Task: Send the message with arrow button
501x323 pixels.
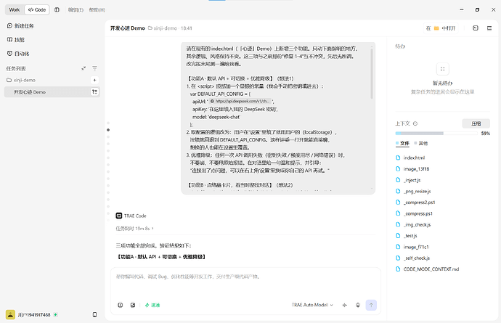Action: (x=371, y=305)
